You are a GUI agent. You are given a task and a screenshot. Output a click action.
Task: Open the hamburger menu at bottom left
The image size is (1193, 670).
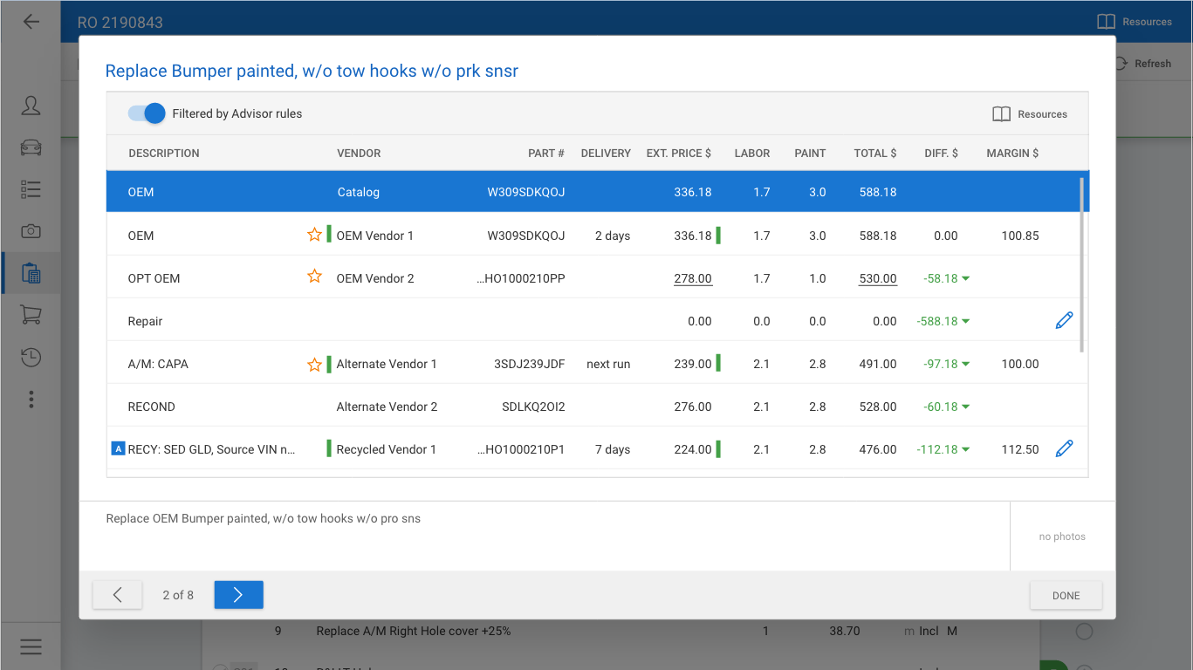click(x=31, y=646)
